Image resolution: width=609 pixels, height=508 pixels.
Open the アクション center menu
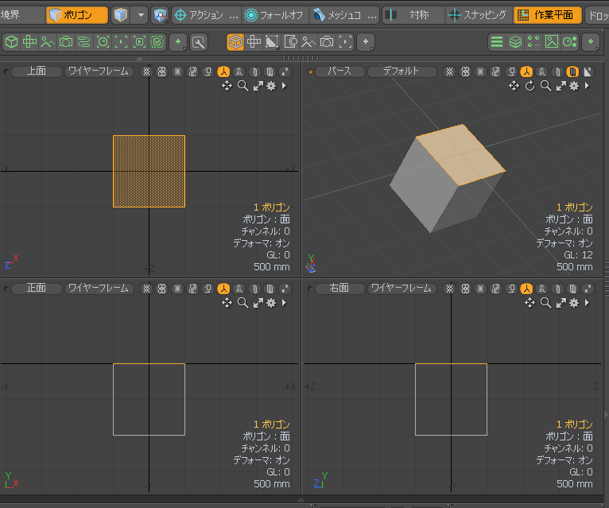coord(206,15)
